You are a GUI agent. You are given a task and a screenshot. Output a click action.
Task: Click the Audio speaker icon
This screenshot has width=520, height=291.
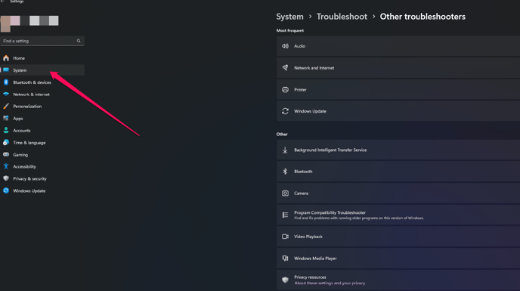[x=285, y=46]
